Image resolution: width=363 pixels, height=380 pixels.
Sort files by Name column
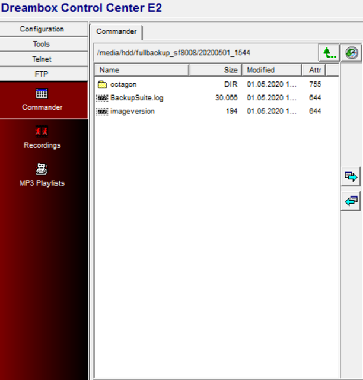tap(142, 70)
